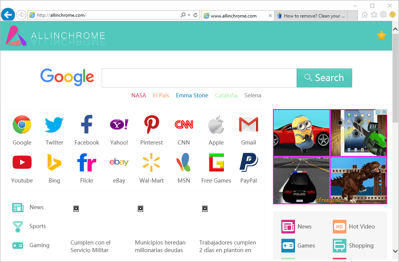The height and width of the screenshot is (262, 399).
Task: Click the police car racing game thumbnail
Action: [302, 180]
